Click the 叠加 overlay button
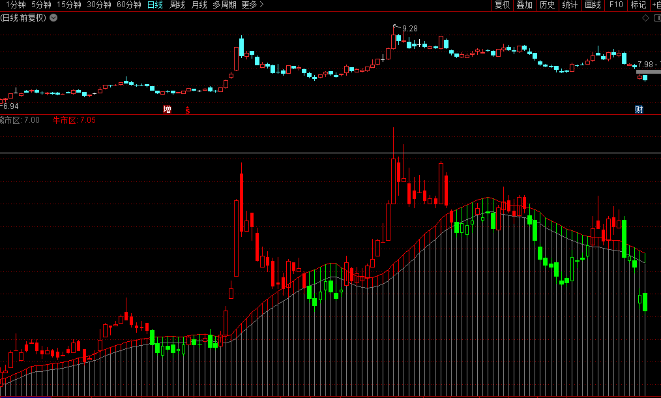The width and height of the screenshot is (661, 398). 524,5
